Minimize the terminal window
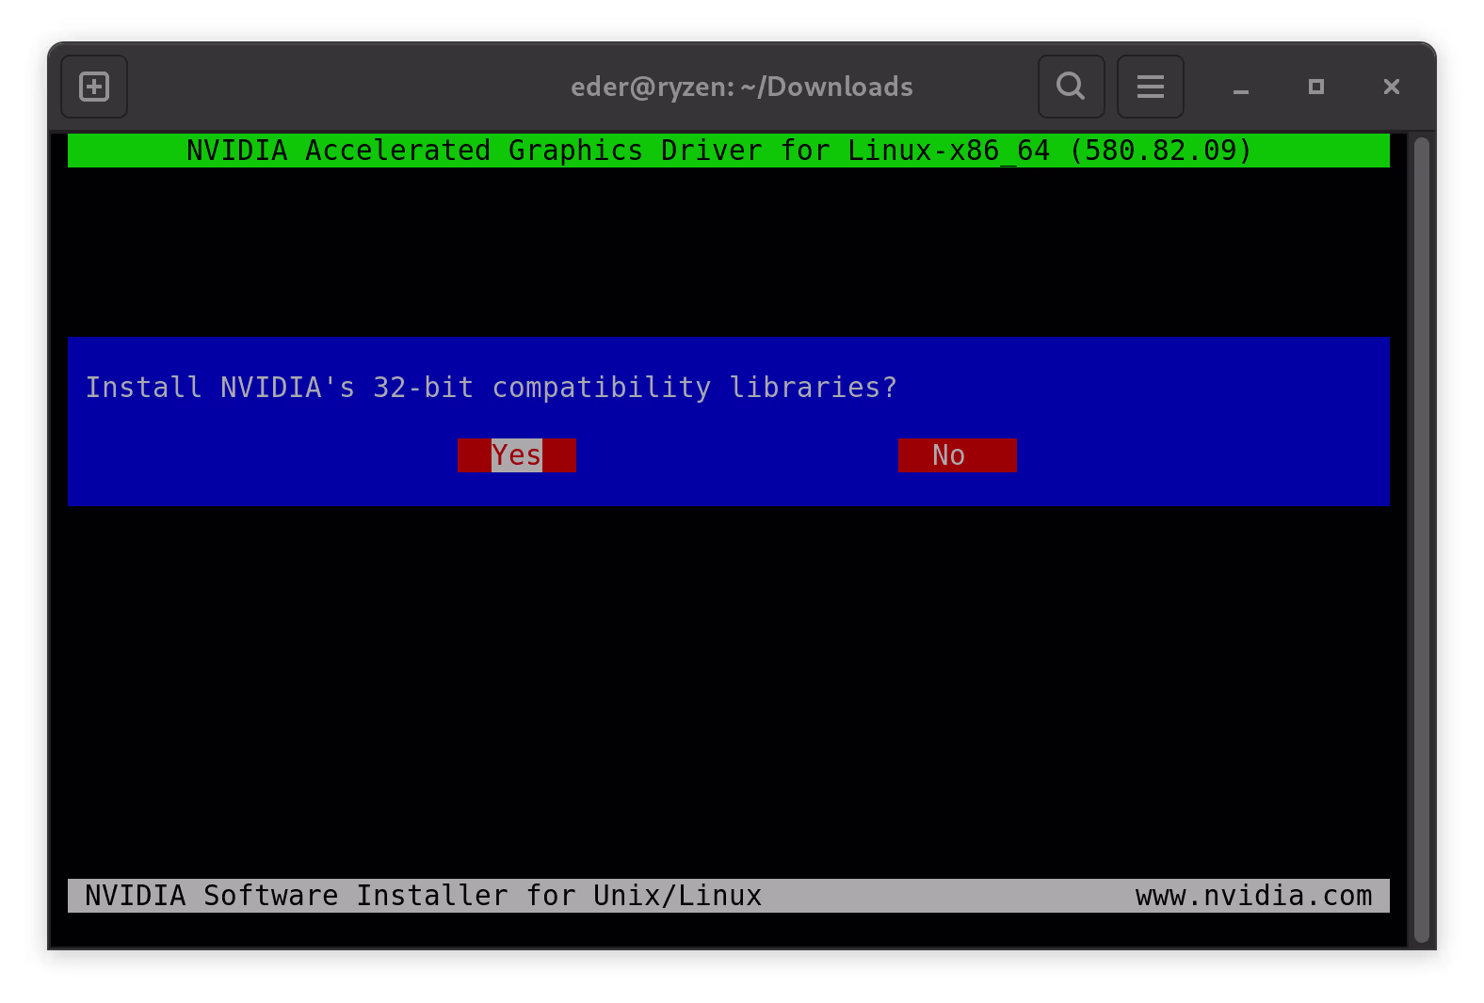 click(x=1241, y=88)
